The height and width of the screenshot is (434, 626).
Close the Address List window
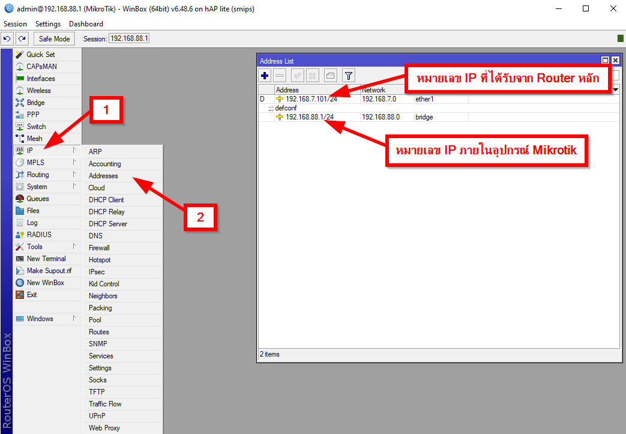click(616, 60)
